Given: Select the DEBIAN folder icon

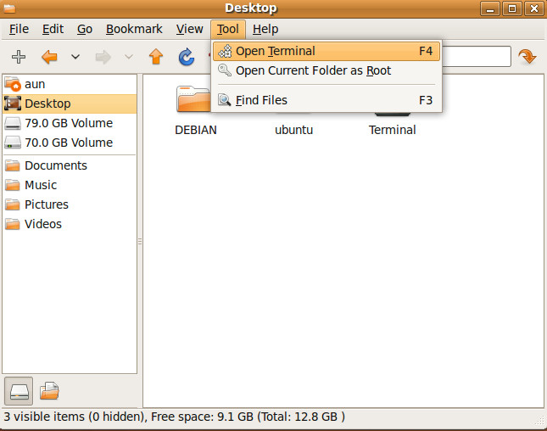Looking at the screenshot, I should tap(194, 99).
